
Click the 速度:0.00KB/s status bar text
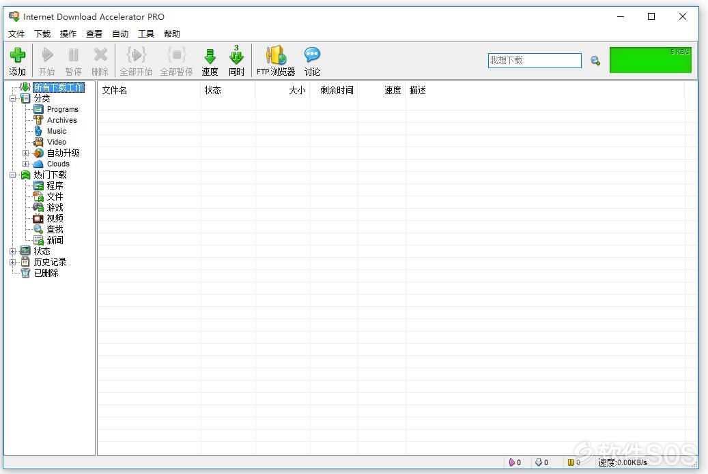623,462
